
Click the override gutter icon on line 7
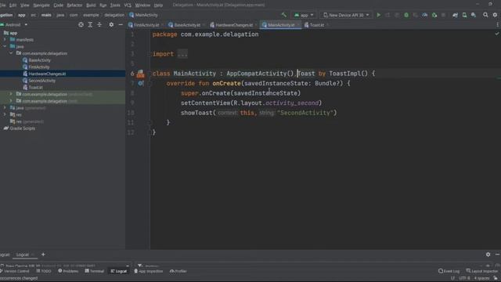[141, 84]
